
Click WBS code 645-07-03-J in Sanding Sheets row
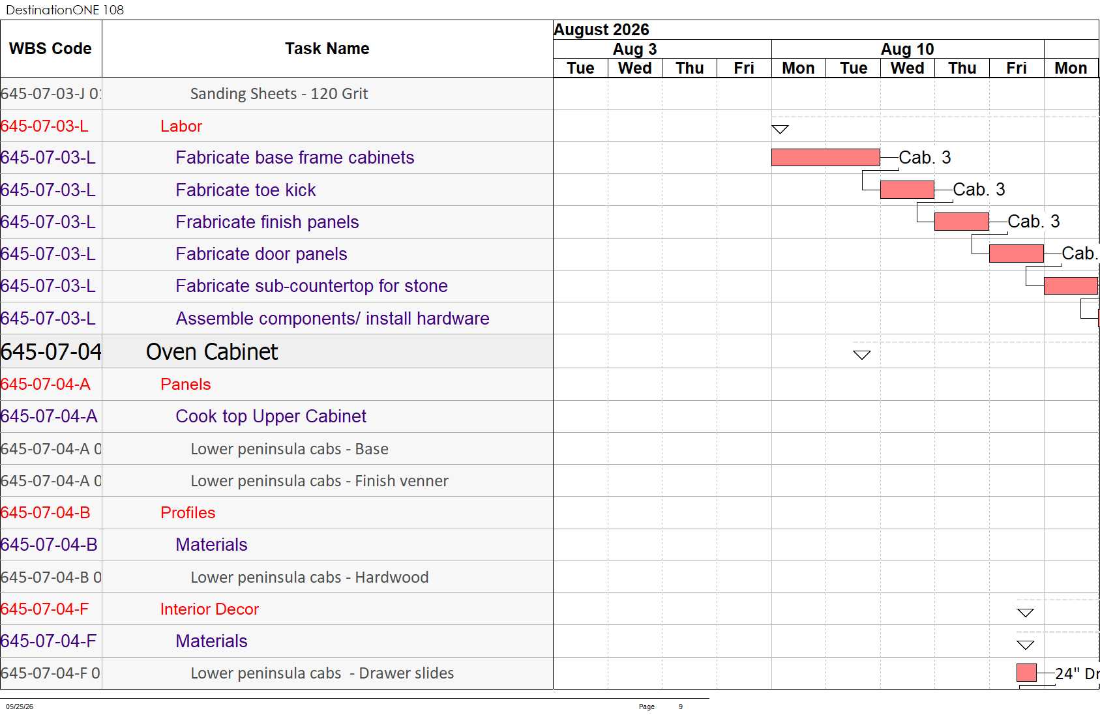click(51, 94)
